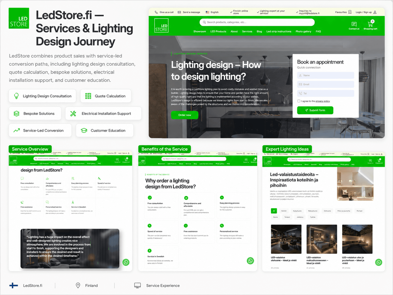Open the LED-valaistus ulos ja puutarhaan thumbnail
The height and width of the screenshot is (295, 393).
click(x=357, y=239)
